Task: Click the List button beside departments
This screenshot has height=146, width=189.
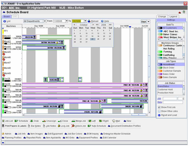Action: point(7,21)
